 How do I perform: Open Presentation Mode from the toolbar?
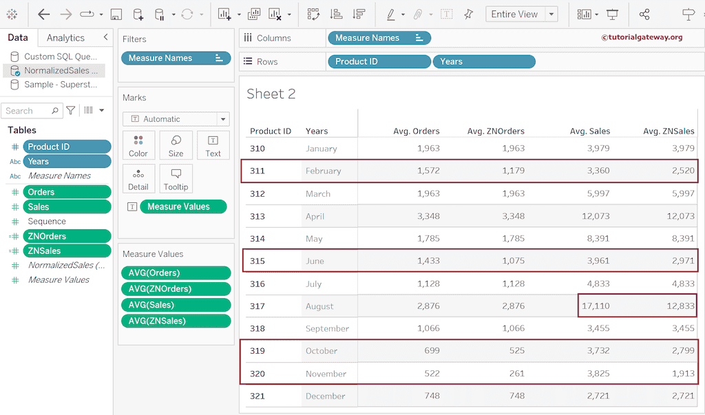(x=613, y=14)
